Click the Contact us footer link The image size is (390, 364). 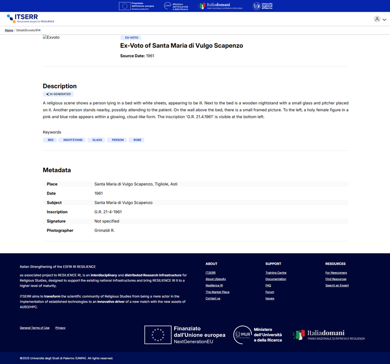(213, 298)
